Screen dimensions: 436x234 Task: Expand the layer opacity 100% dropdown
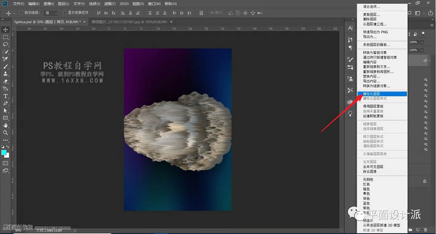(x=422, y=42)
